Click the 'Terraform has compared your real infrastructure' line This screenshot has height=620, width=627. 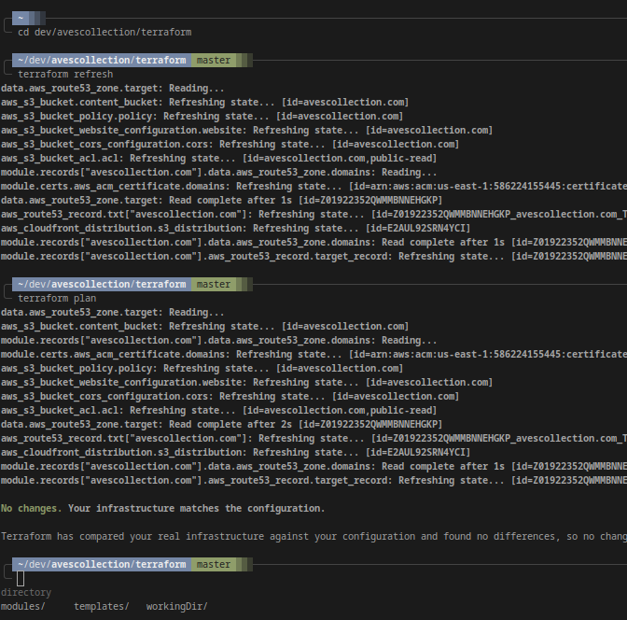point(313,536)
